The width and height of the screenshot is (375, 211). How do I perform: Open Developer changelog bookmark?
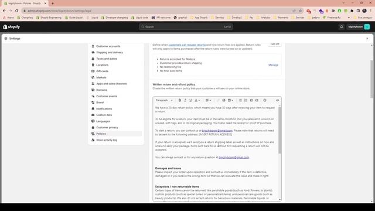click(x=115, y=18)
